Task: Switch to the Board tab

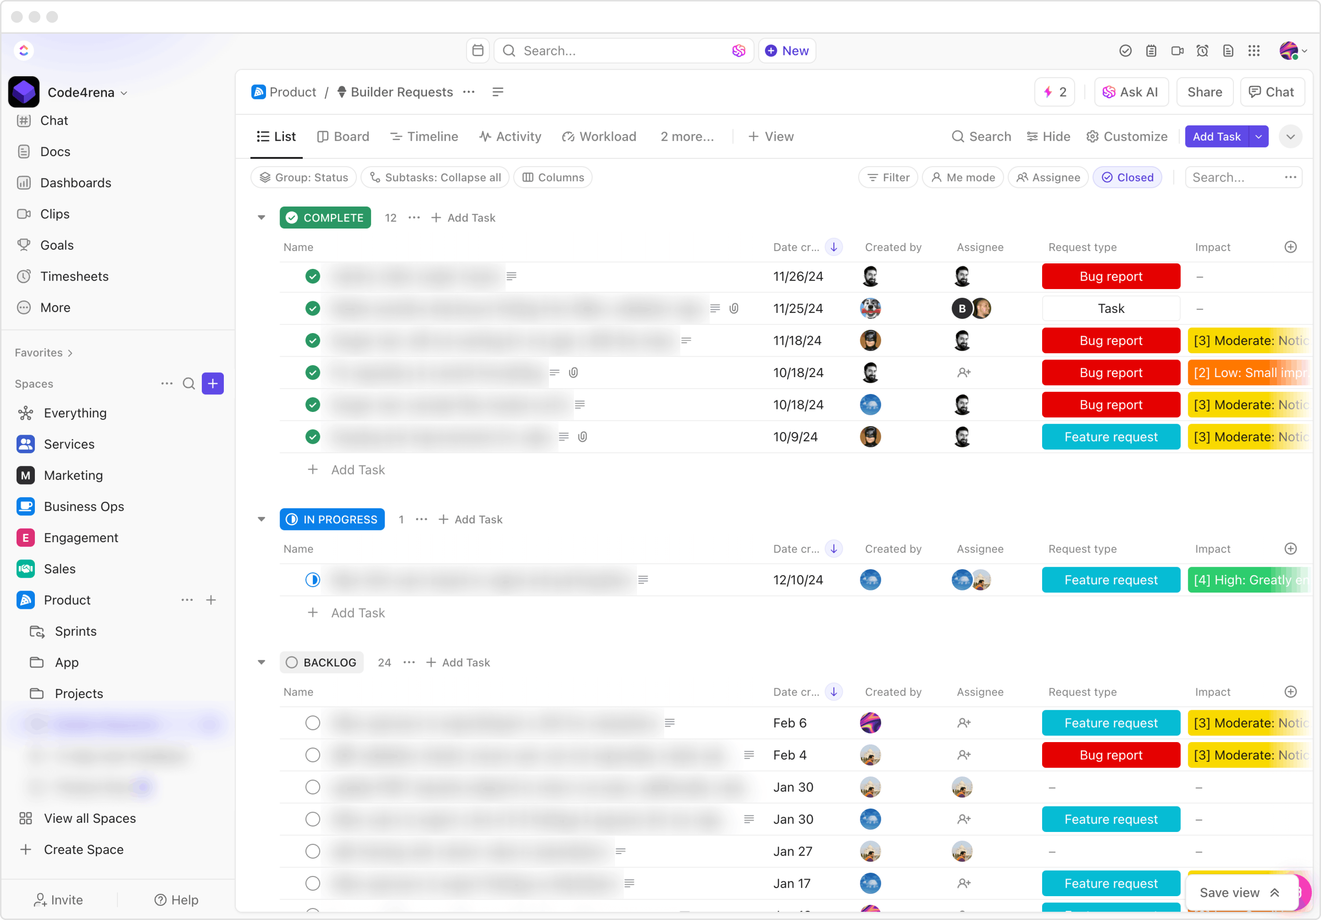Action: [x=343, y=136]
